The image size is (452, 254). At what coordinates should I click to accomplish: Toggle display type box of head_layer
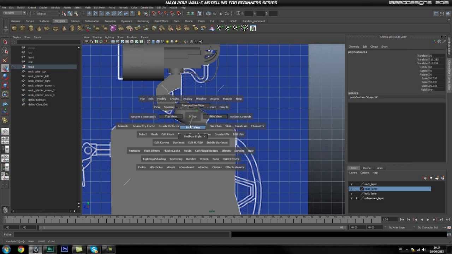click(x=356, y=189)
